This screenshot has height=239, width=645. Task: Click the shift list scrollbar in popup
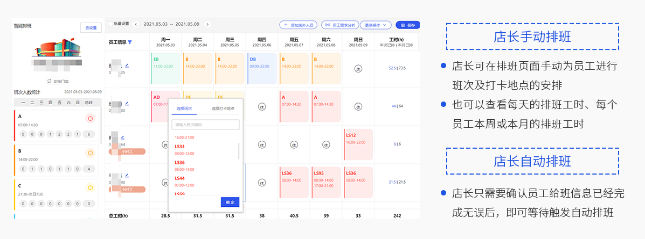click(239, 150)
